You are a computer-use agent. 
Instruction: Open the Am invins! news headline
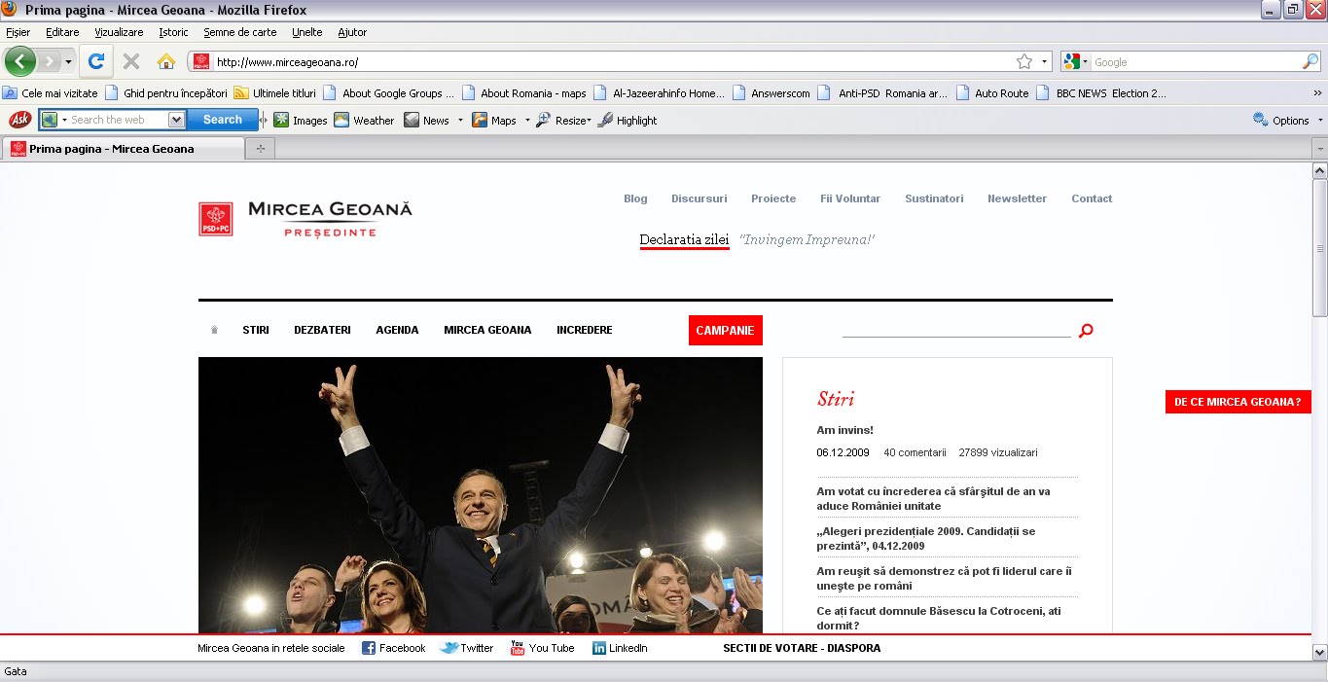[844, 430]
